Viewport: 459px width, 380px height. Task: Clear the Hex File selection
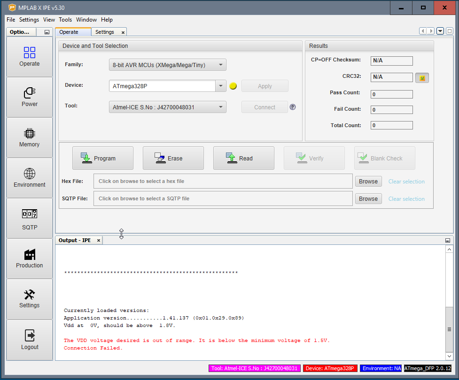[x=406, y=181]
